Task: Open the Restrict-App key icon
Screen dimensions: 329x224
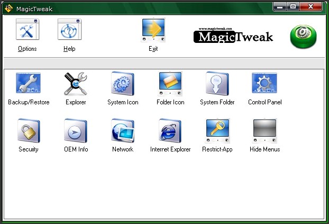Action: (x=217, y=131)
